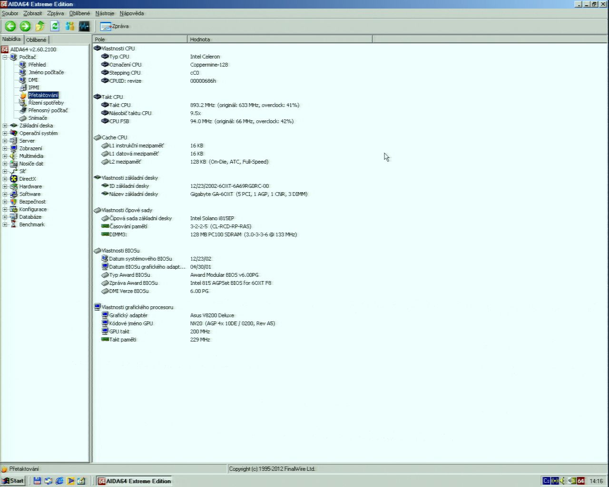The width and height of the screenshot is (609, 487).
Task: Click the AIDA64 tray icon
Action: point(580,481)
